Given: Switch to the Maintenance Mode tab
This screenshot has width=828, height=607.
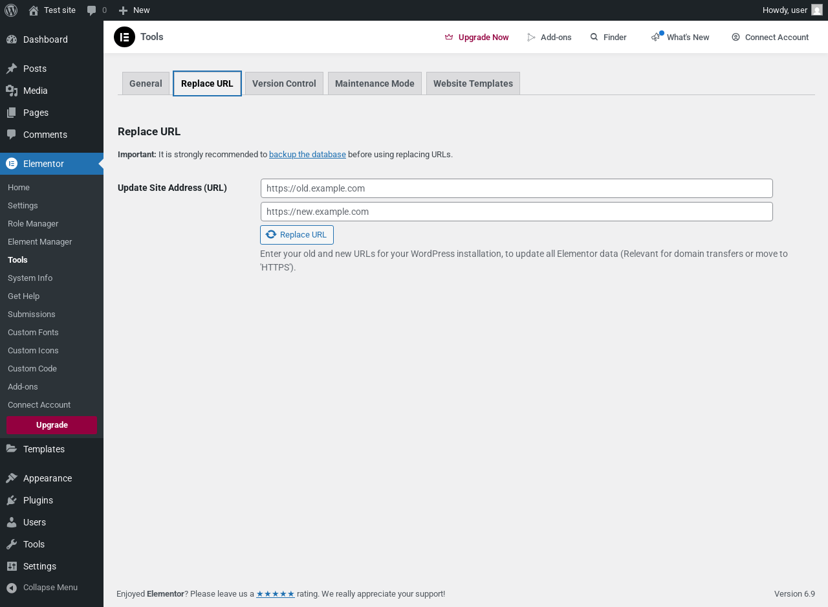Looking at the screenshot, I should tap(375, 83).
